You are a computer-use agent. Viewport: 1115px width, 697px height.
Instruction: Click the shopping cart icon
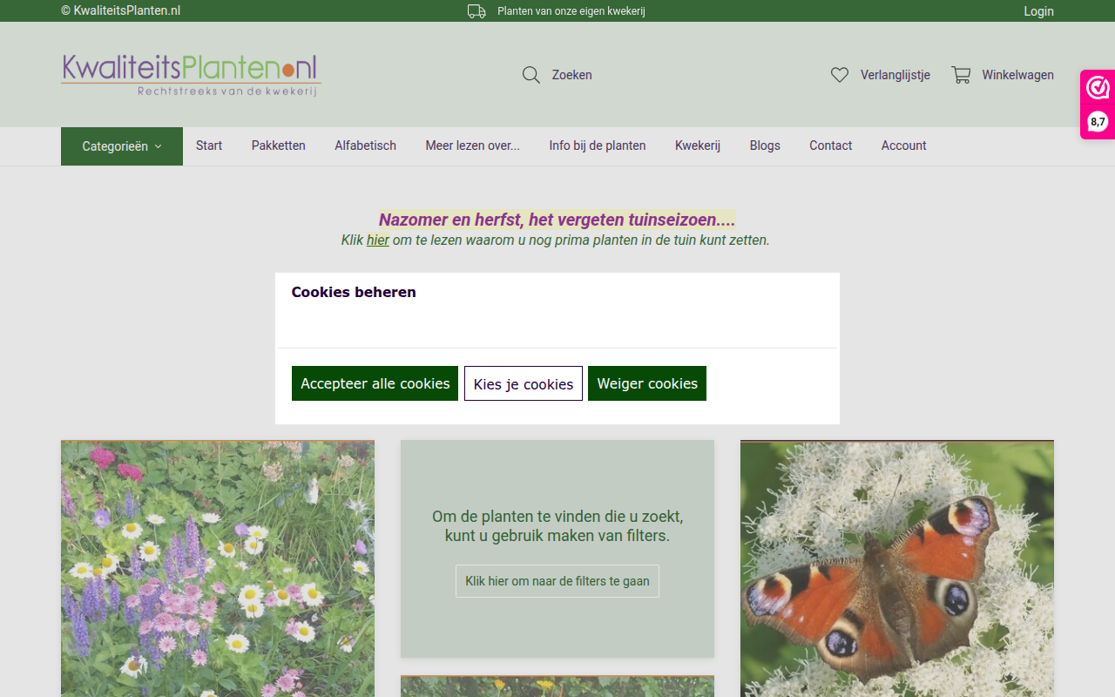coord(961,75)
